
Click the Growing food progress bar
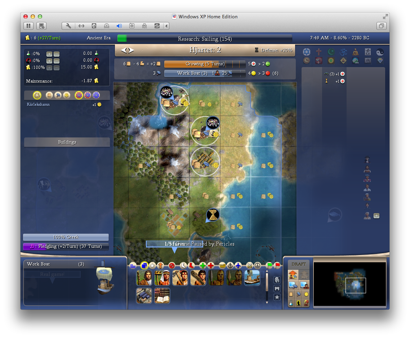[205, 64]
